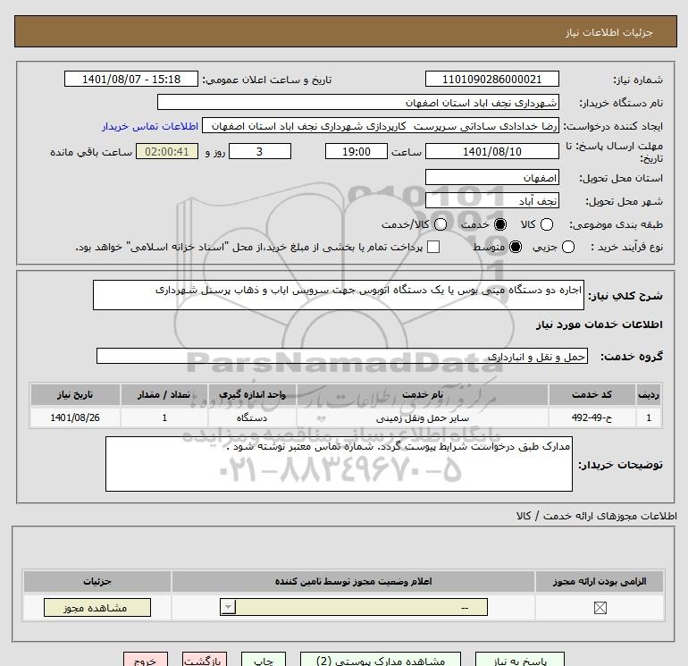Click the گروه خدمت field
The width and height of the screenshot is (688, 666).
(x=340, y=356)
